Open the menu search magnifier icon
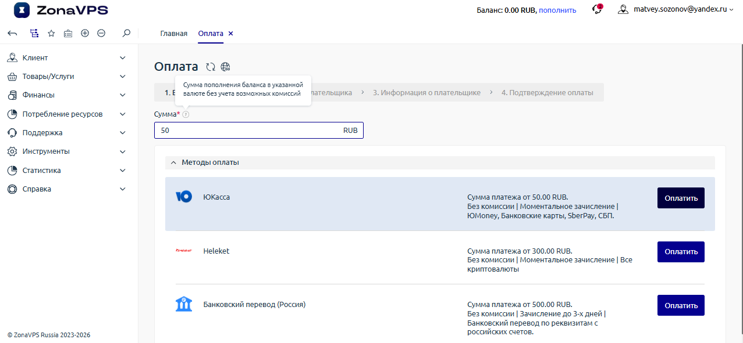743x343 pixels. tap(126, 34)
